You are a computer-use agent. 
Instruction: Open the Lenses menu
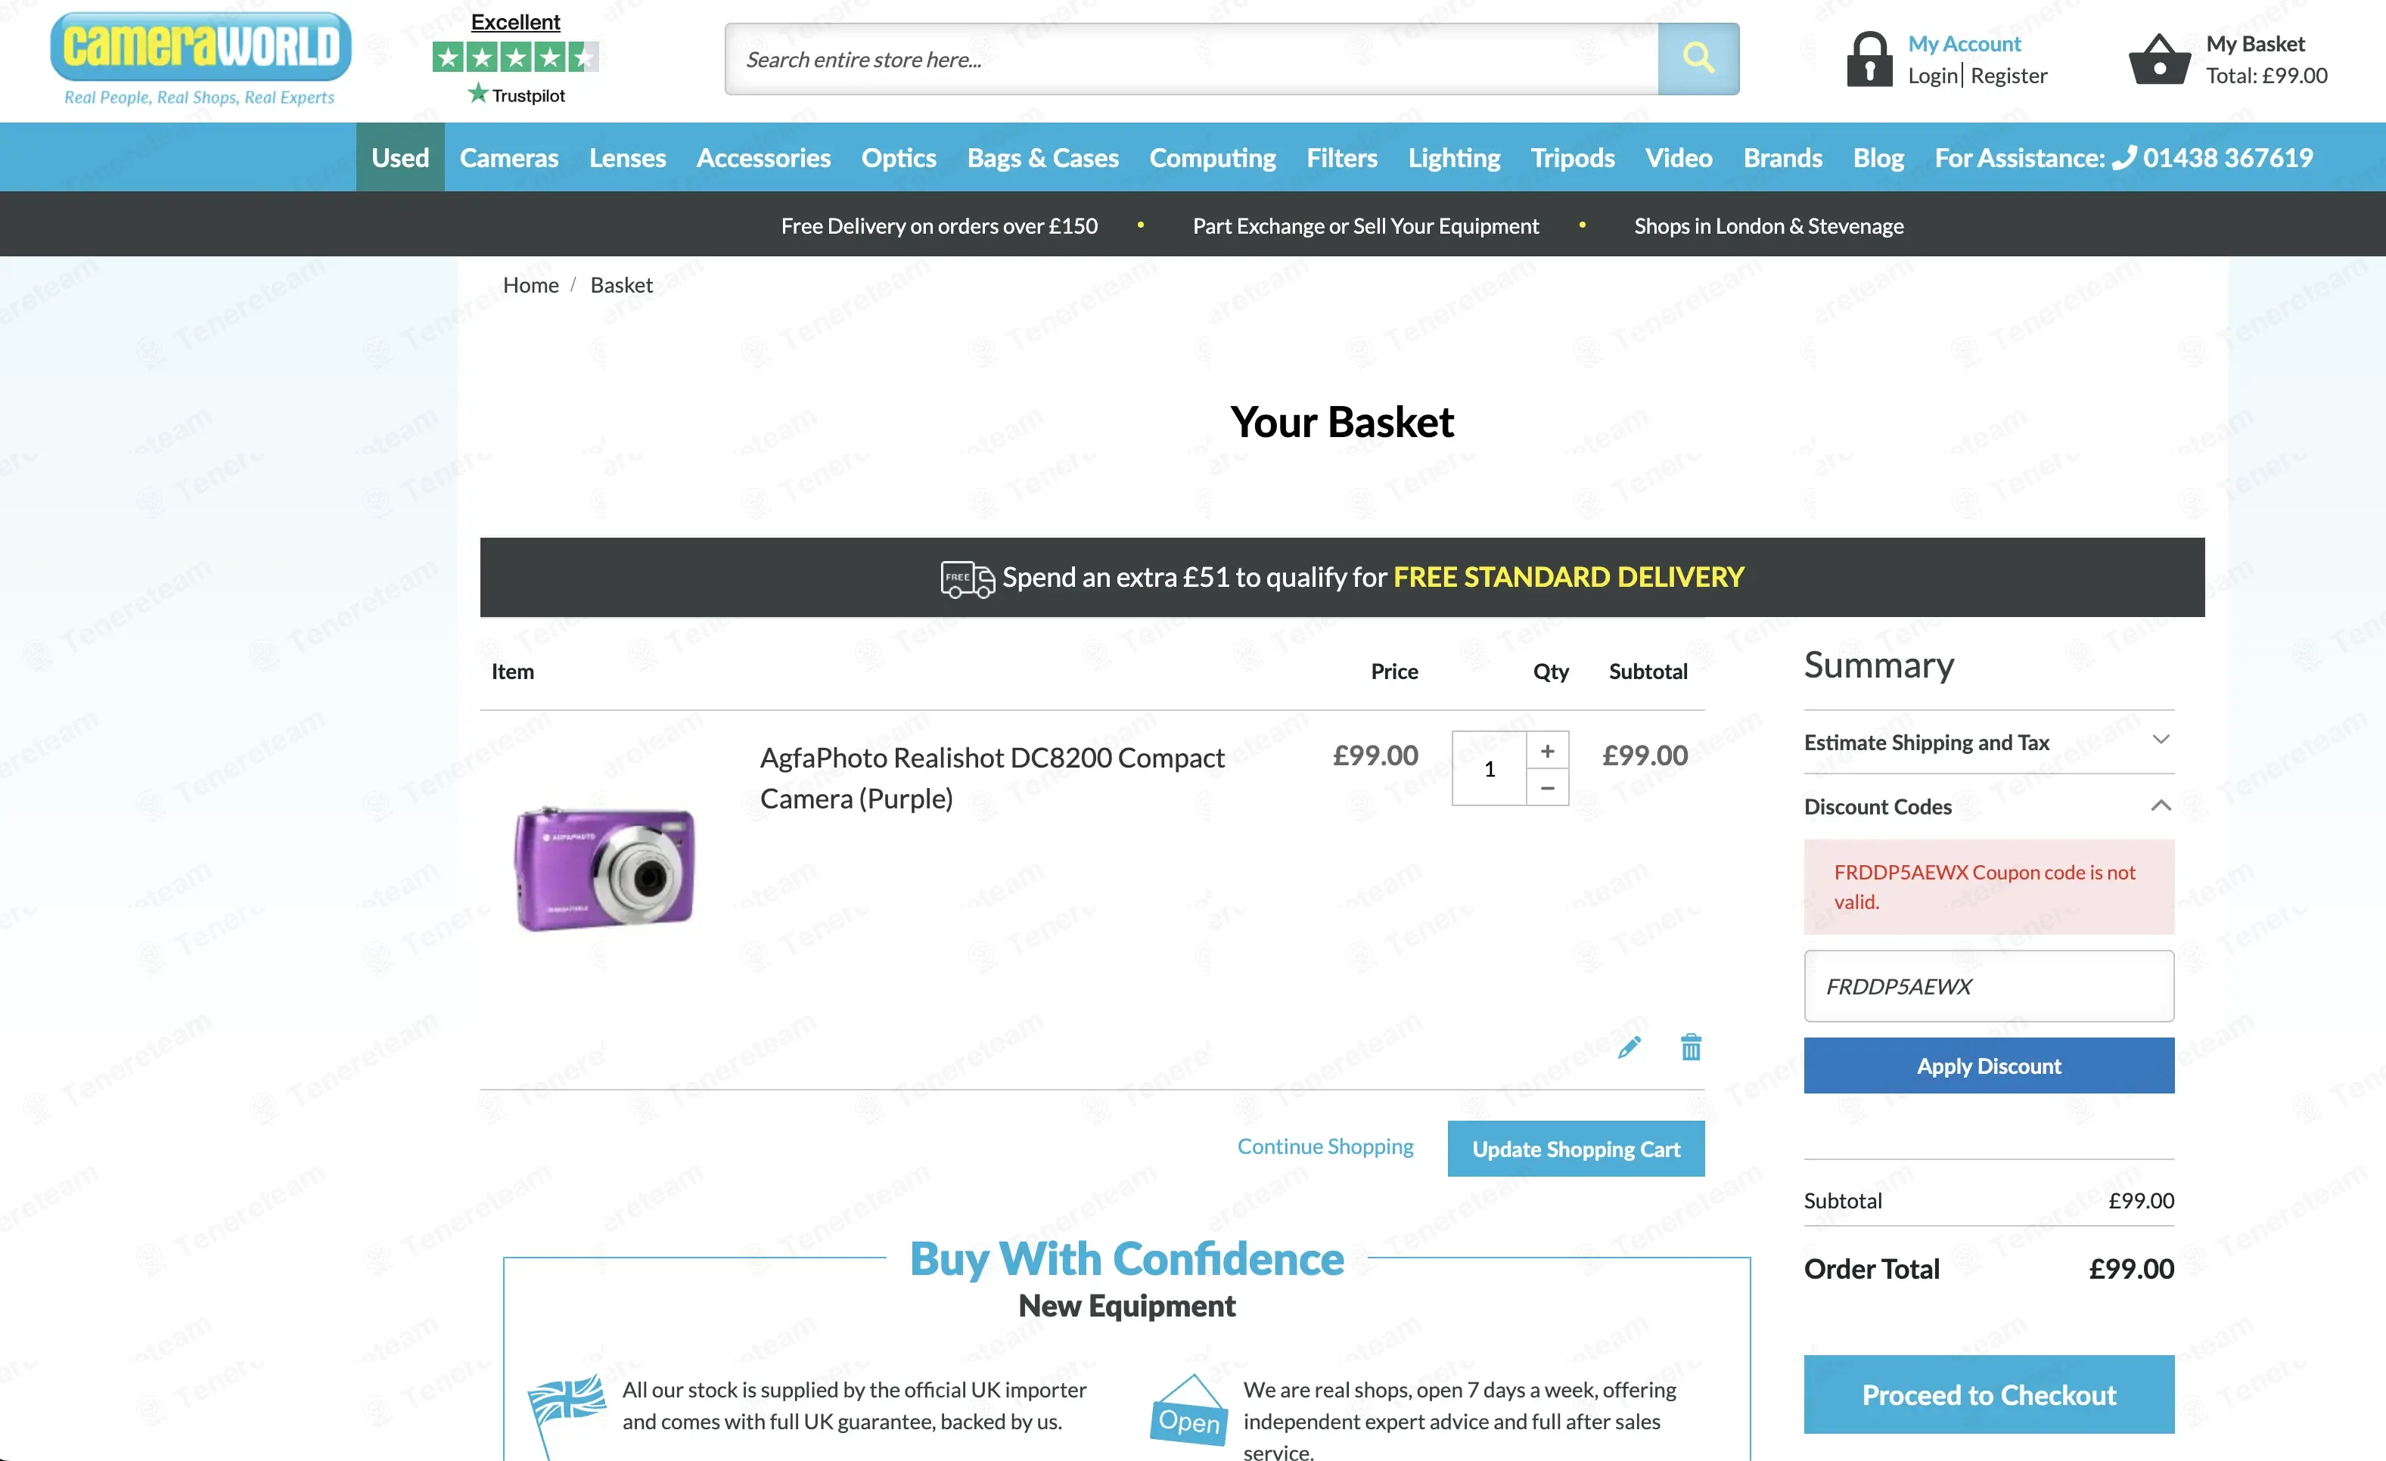point(627,157)
